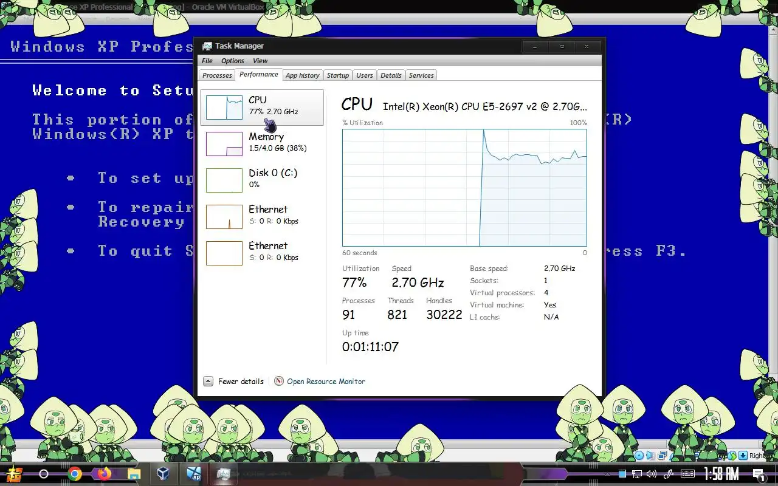Click the Task Manager taskbar button
The width and height of the screenshot is (778, 486).
[224, 474]
